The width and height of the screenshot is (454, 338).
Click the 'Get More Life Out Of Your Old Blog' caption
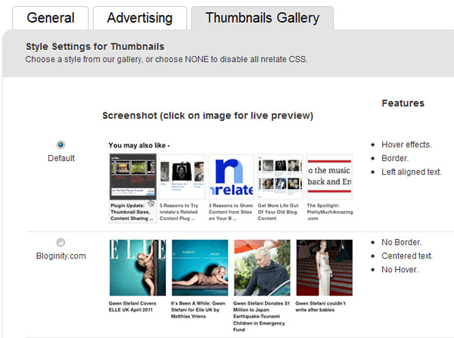278,212
